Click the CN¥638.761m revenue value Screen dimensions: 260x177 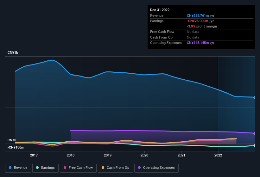198,15
